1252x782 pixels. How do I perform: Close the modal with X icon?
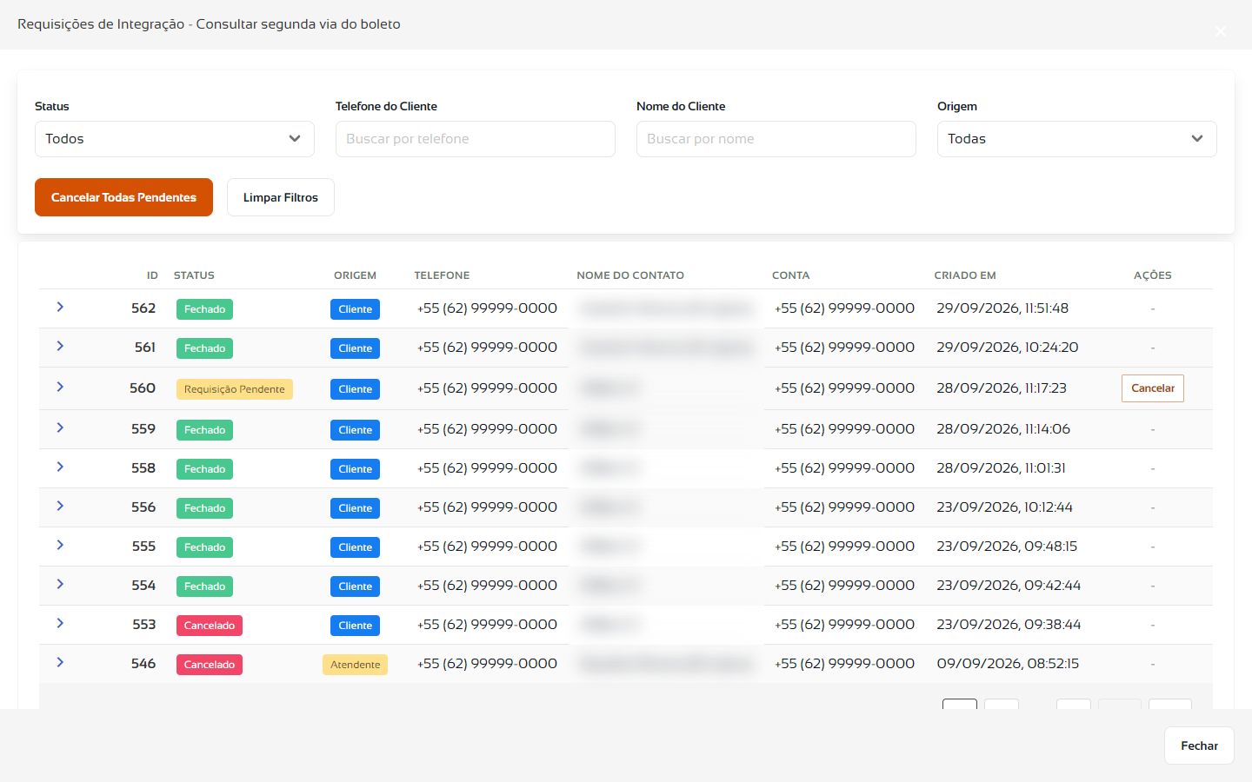click(1221, 31)
